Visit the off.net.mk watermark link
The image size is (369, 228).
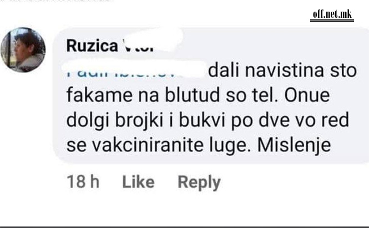tap(332, 14)
